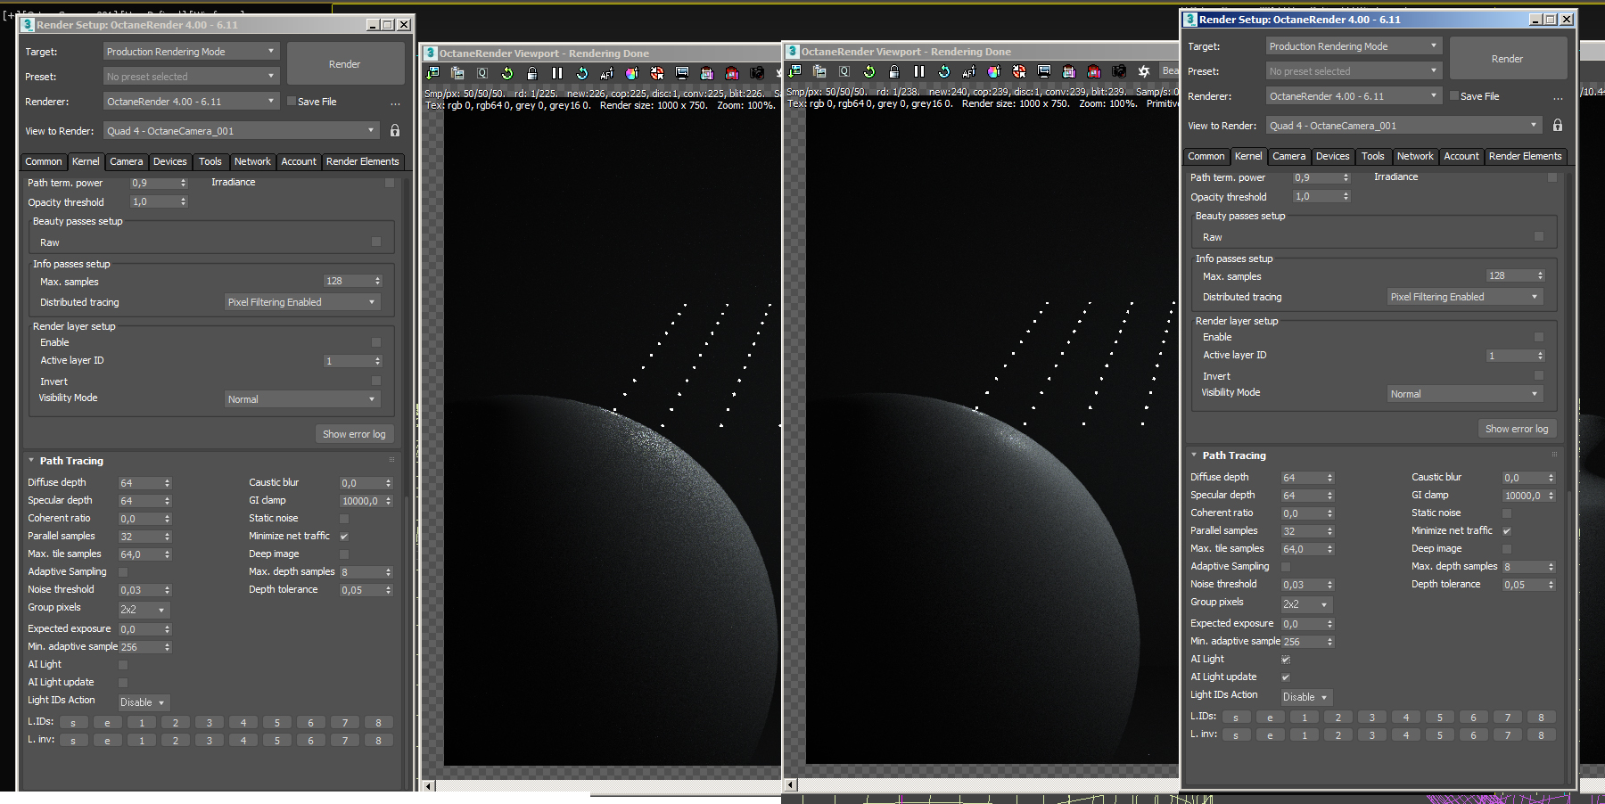
Task: Click blue refresh arrow icon in left viewport
Action: [x=582, y=73]
